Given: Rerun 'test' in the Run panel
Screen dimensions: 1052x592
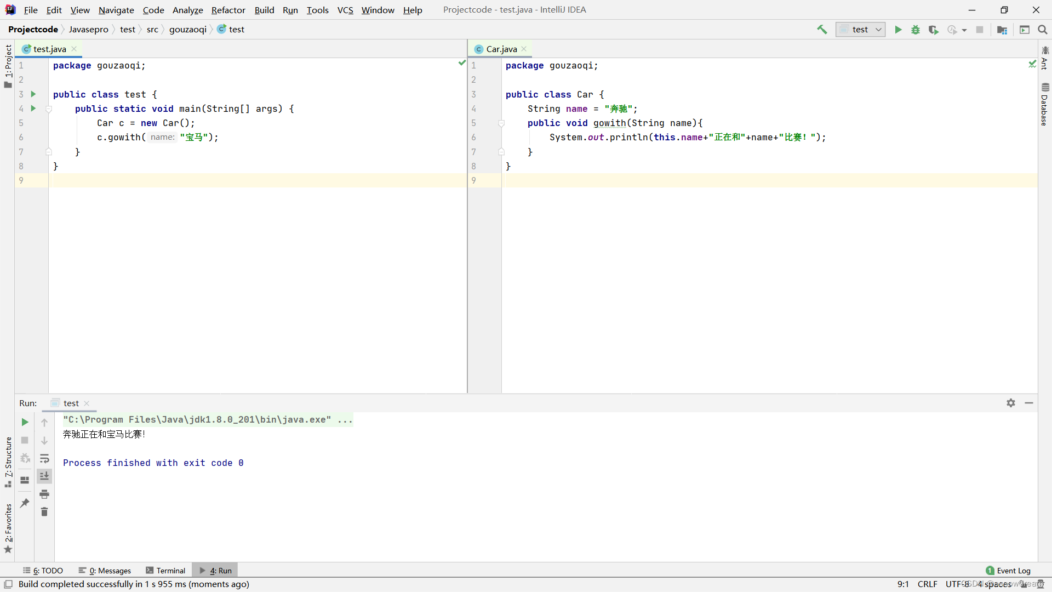Looking at the screenshot, I should click(25, 422).
